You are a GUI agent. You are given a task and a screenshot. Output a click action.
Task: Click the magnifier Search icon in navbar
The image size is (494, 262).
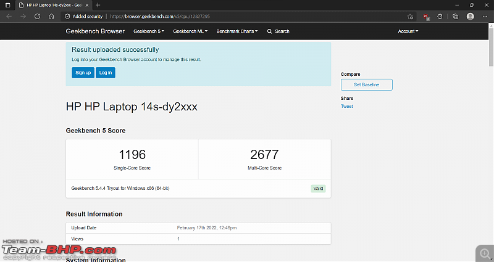click(x=269, y=31)
